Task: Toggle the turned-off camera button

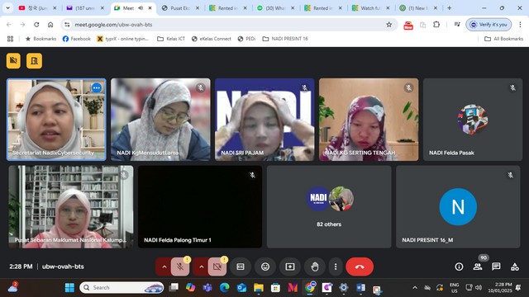Action: click(x=217, y=266)
